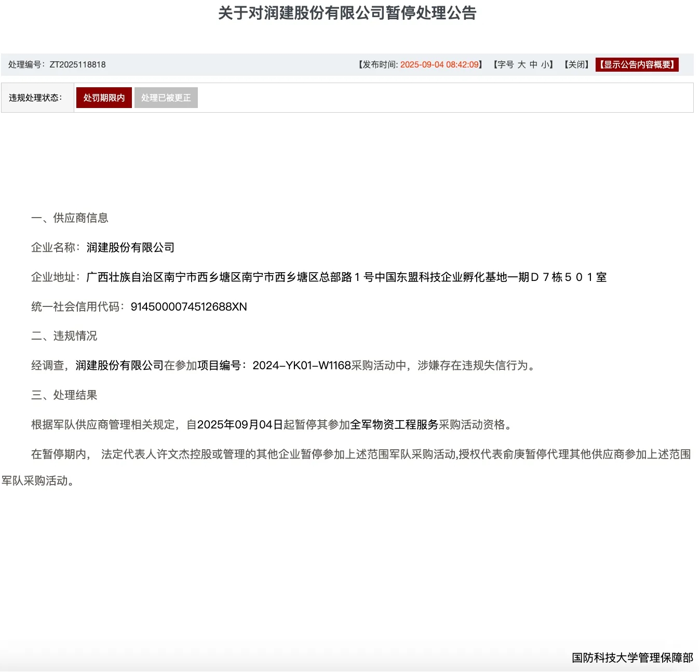The height and width of the screenshot is (672, 700).
Task: Click the suspension date 2025年09月04日
Action: (240, 425)
